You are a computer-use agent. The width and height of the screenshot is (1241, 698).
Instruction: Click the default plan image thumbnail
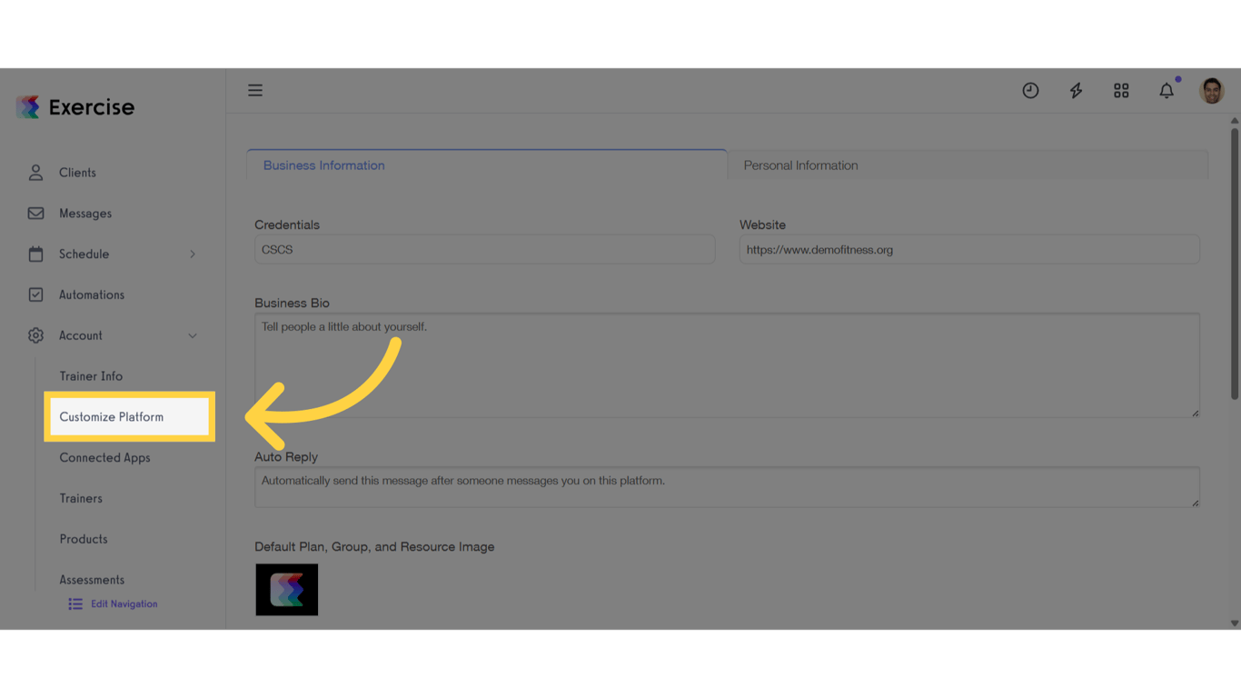click(x=286, y=590)
